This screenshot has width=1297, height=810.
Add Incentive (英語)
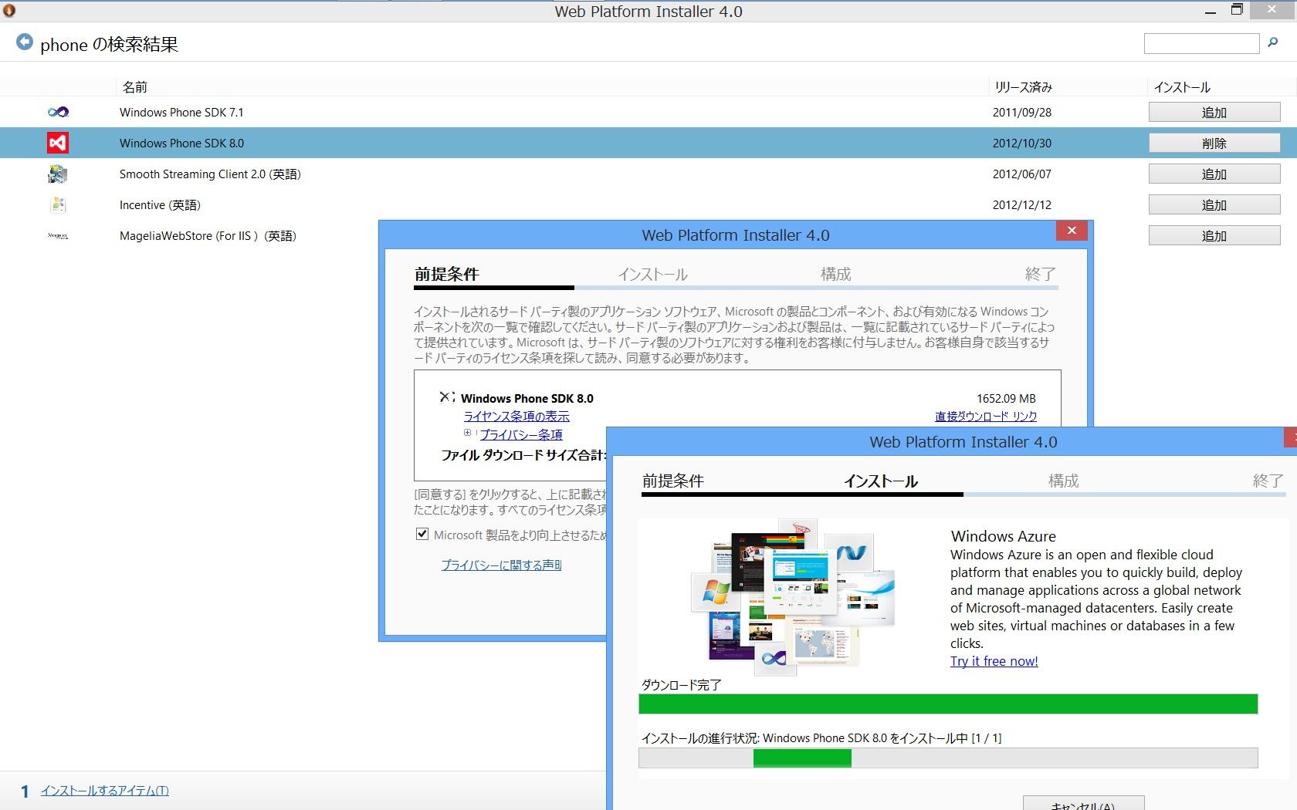click(x=1214, y=205)
